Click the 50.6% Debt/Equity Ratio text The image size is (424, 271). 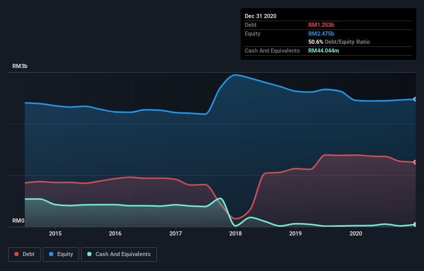[x=339, y=42]
